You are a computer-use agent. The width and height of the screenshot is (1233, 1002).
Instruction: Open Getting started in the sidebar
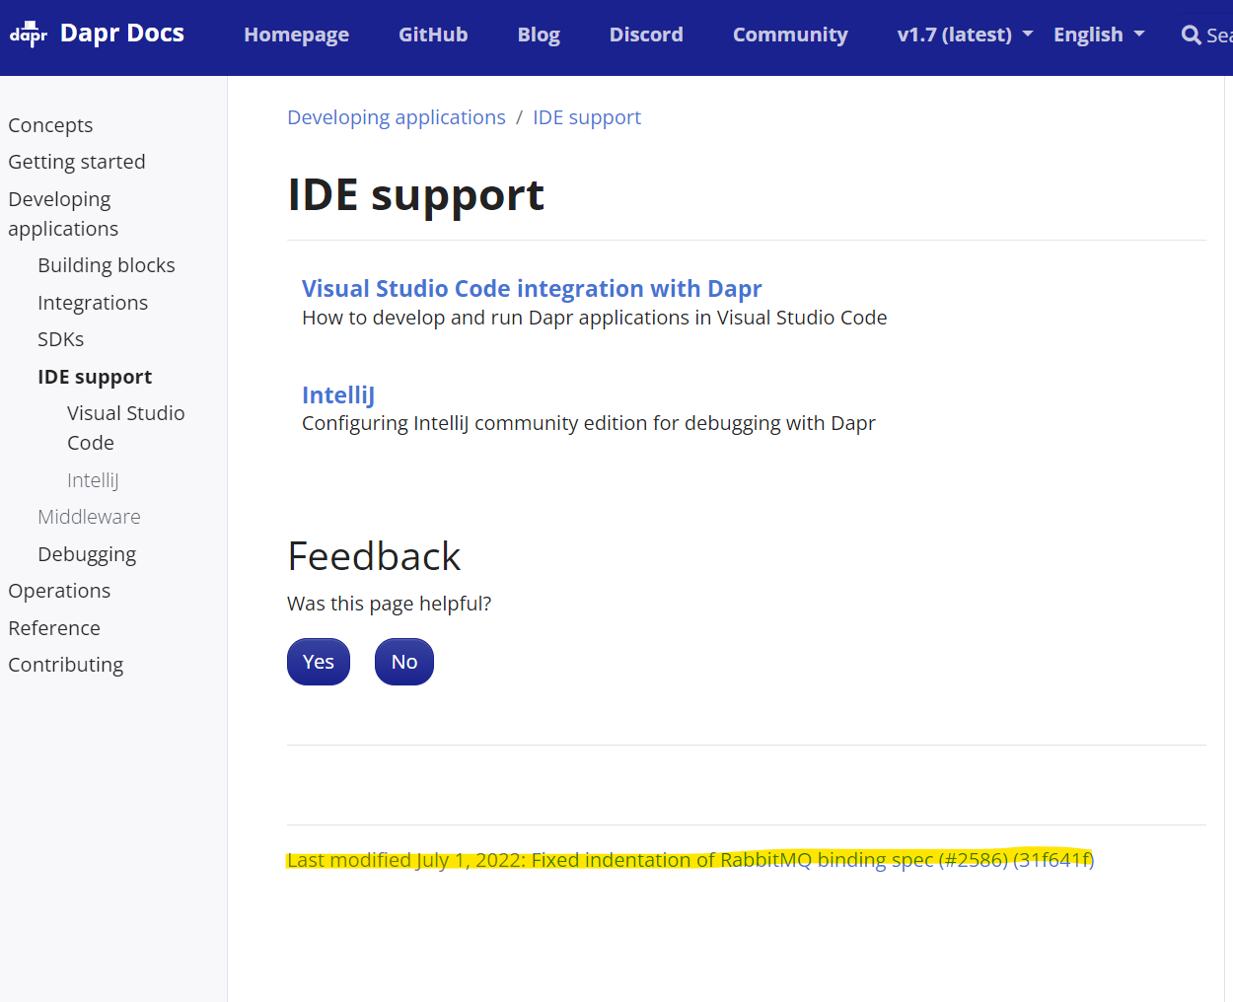click(77, 162)
